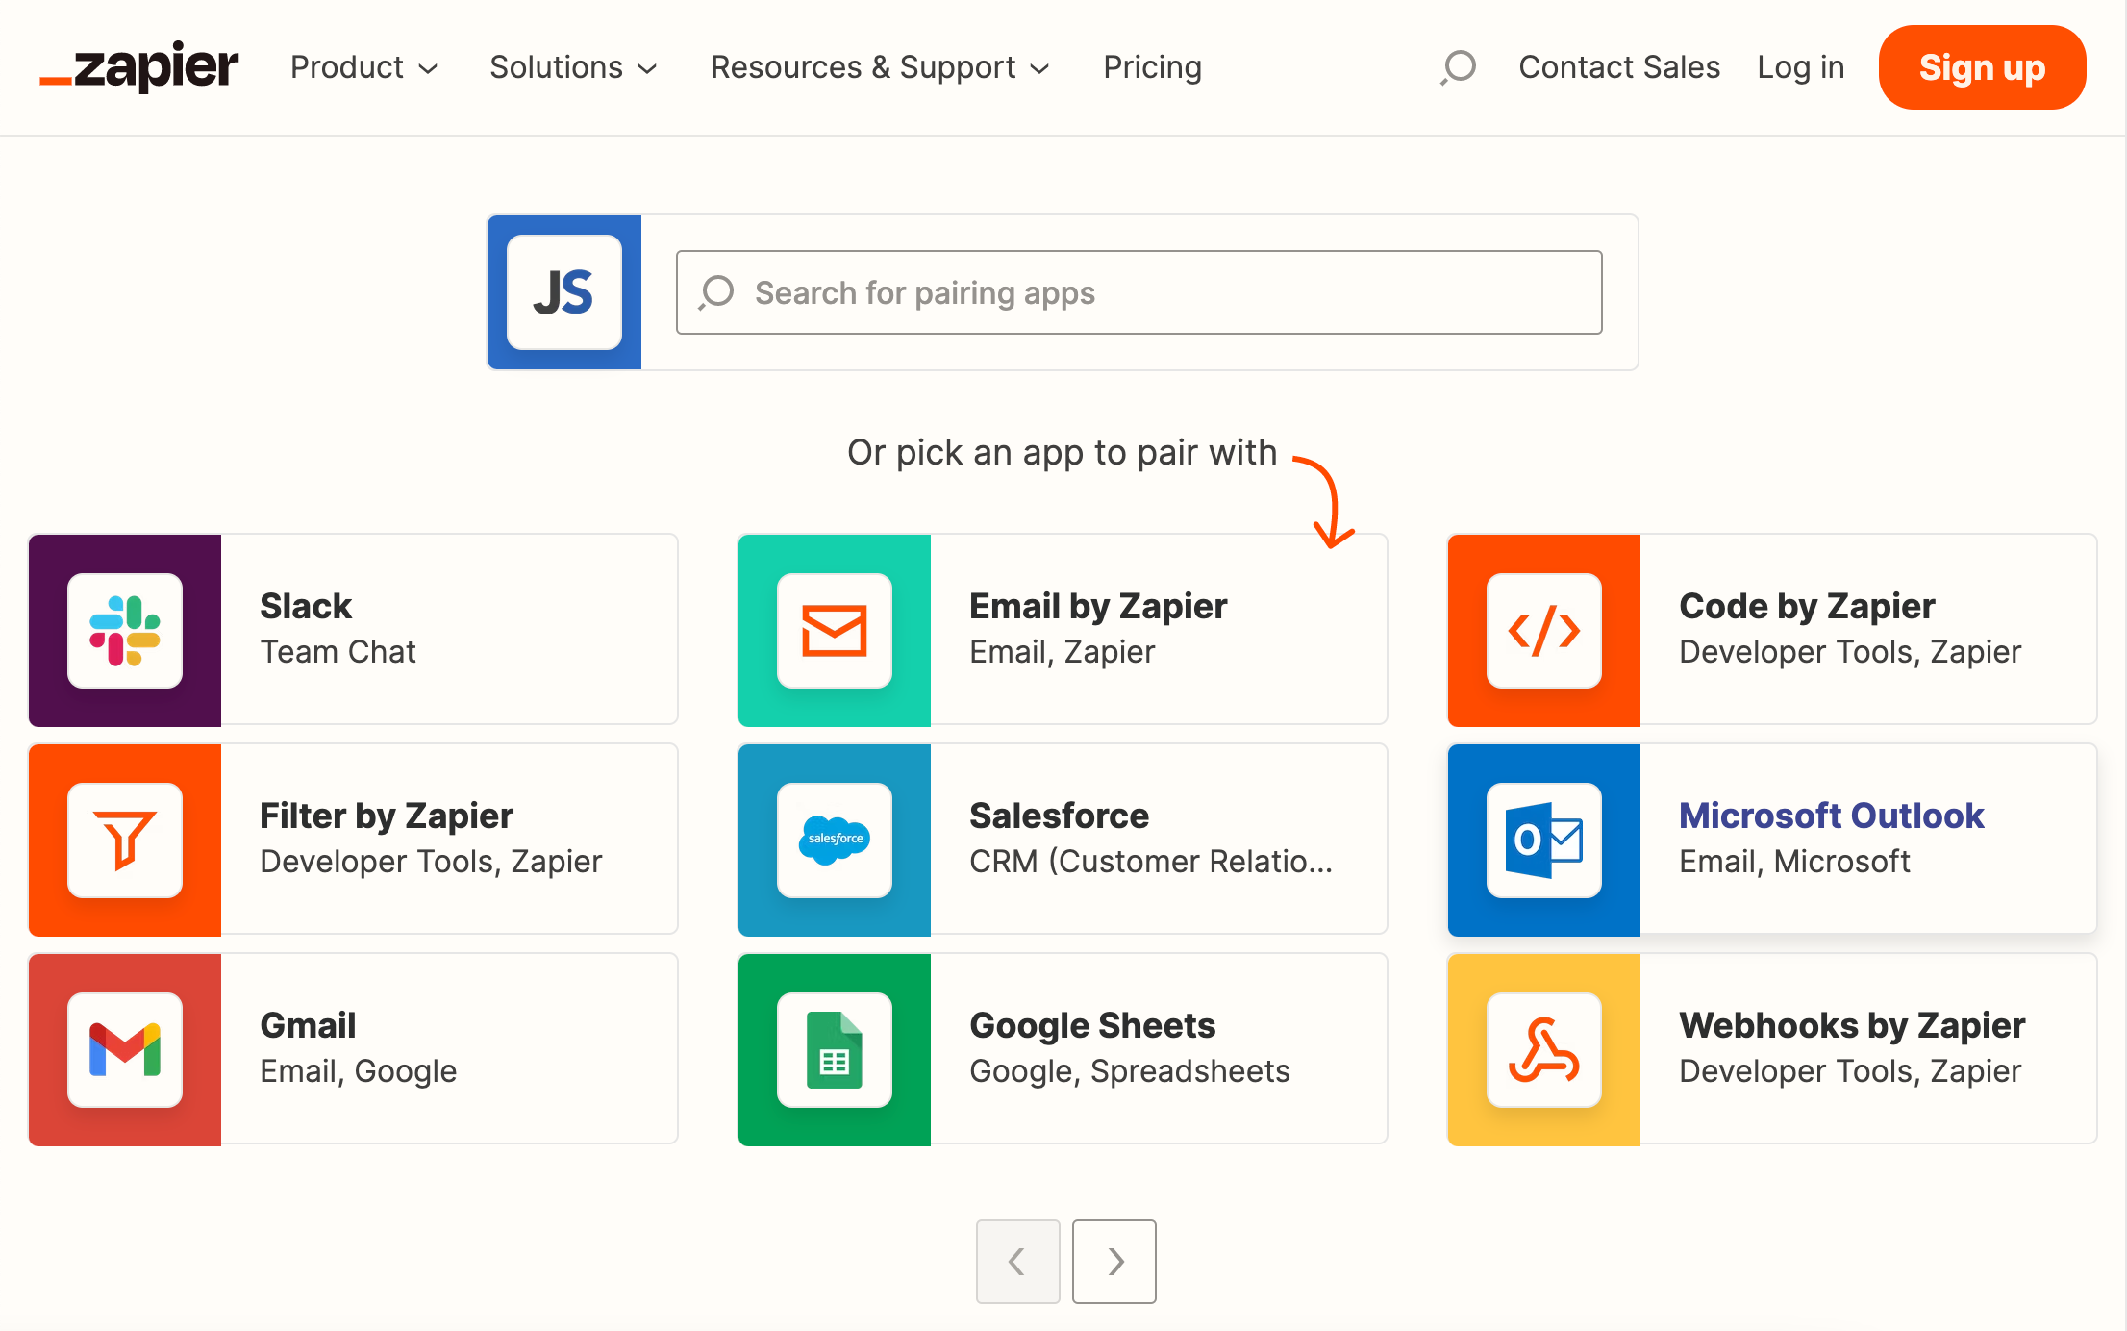Open the Filter by Zapier title

click(387, 816)
